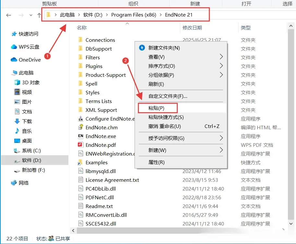Click the Back navigation arrow
The width and height of the screenshot is (296, 244).
9,15
